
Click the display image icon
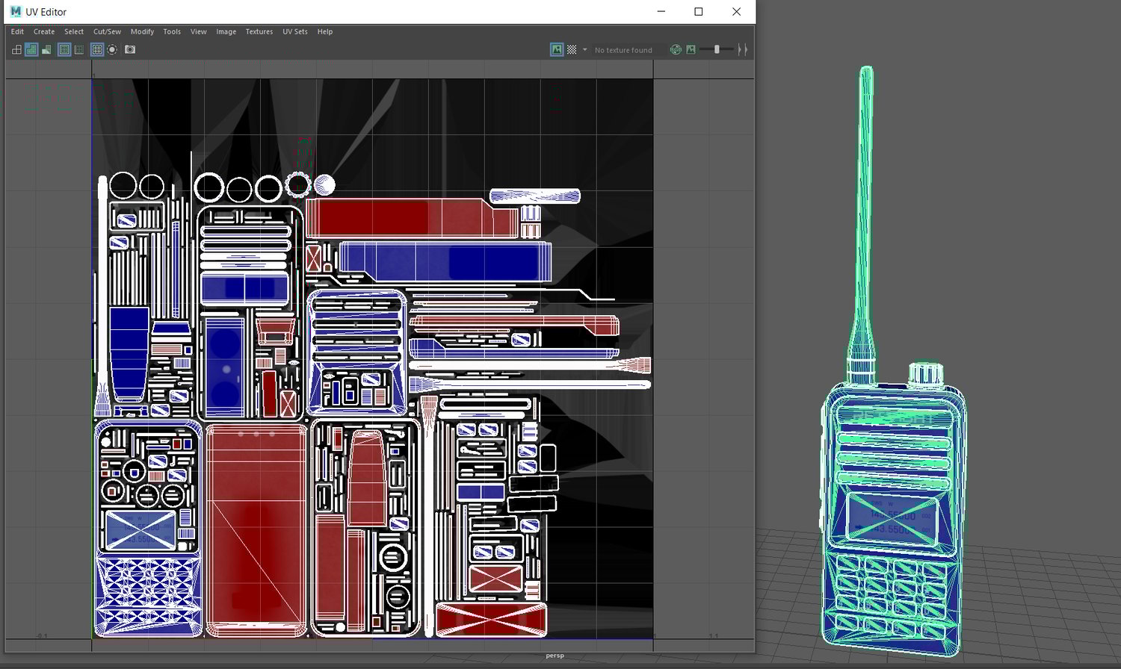556,50
